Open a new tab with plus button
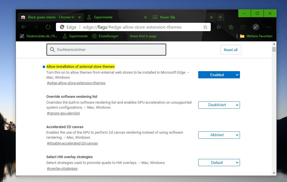 220,17
